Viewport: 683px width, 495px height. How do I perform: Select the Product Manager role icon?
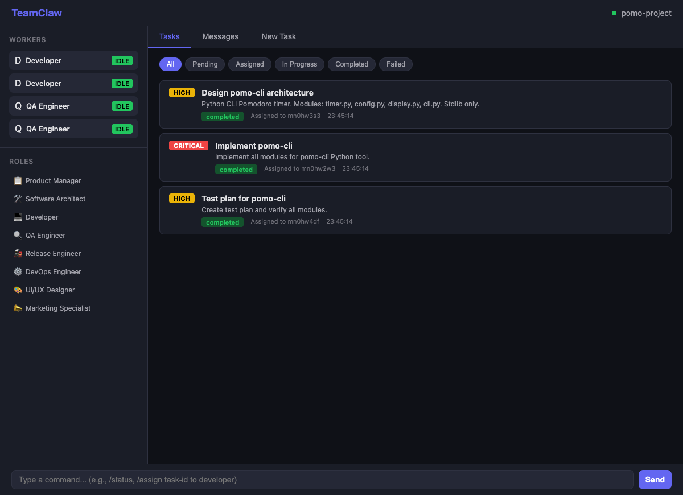click(18, 180)
